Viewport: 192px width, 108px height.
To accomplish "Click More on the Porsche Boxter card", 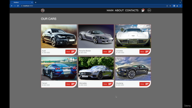I will [108, 52].
